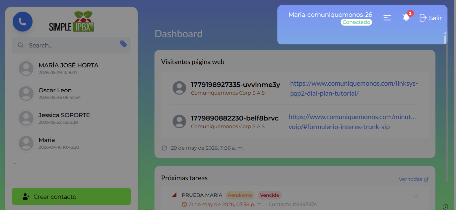This screenshot has width=456, height=210.
Task: Click the Crear contacto button
Action: [71, 197]
